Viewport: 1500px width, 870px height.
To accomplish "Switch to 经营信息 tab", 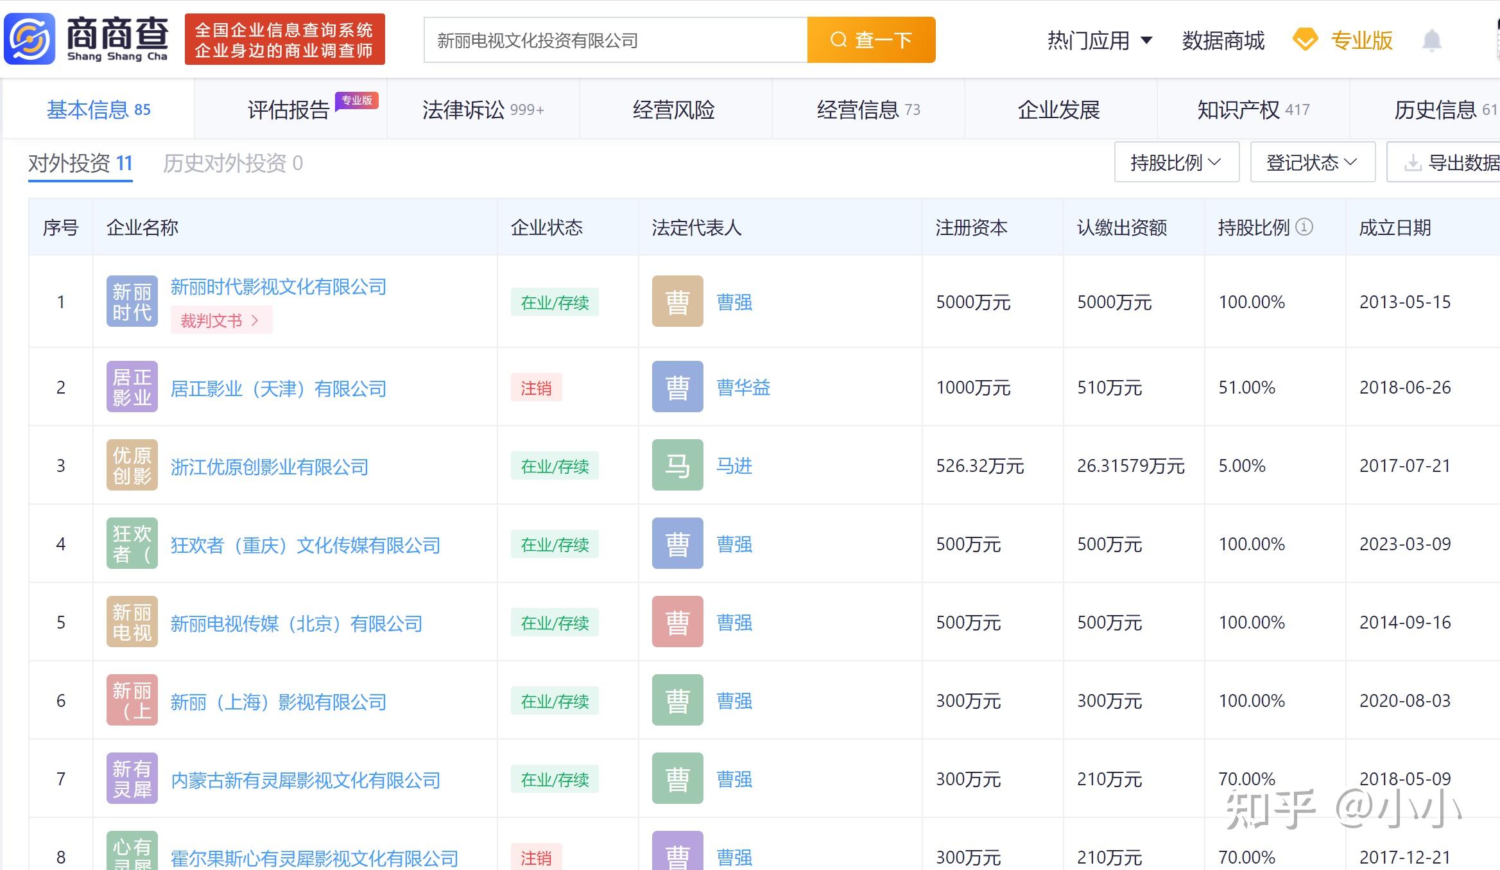I will [x=868, y=110].
